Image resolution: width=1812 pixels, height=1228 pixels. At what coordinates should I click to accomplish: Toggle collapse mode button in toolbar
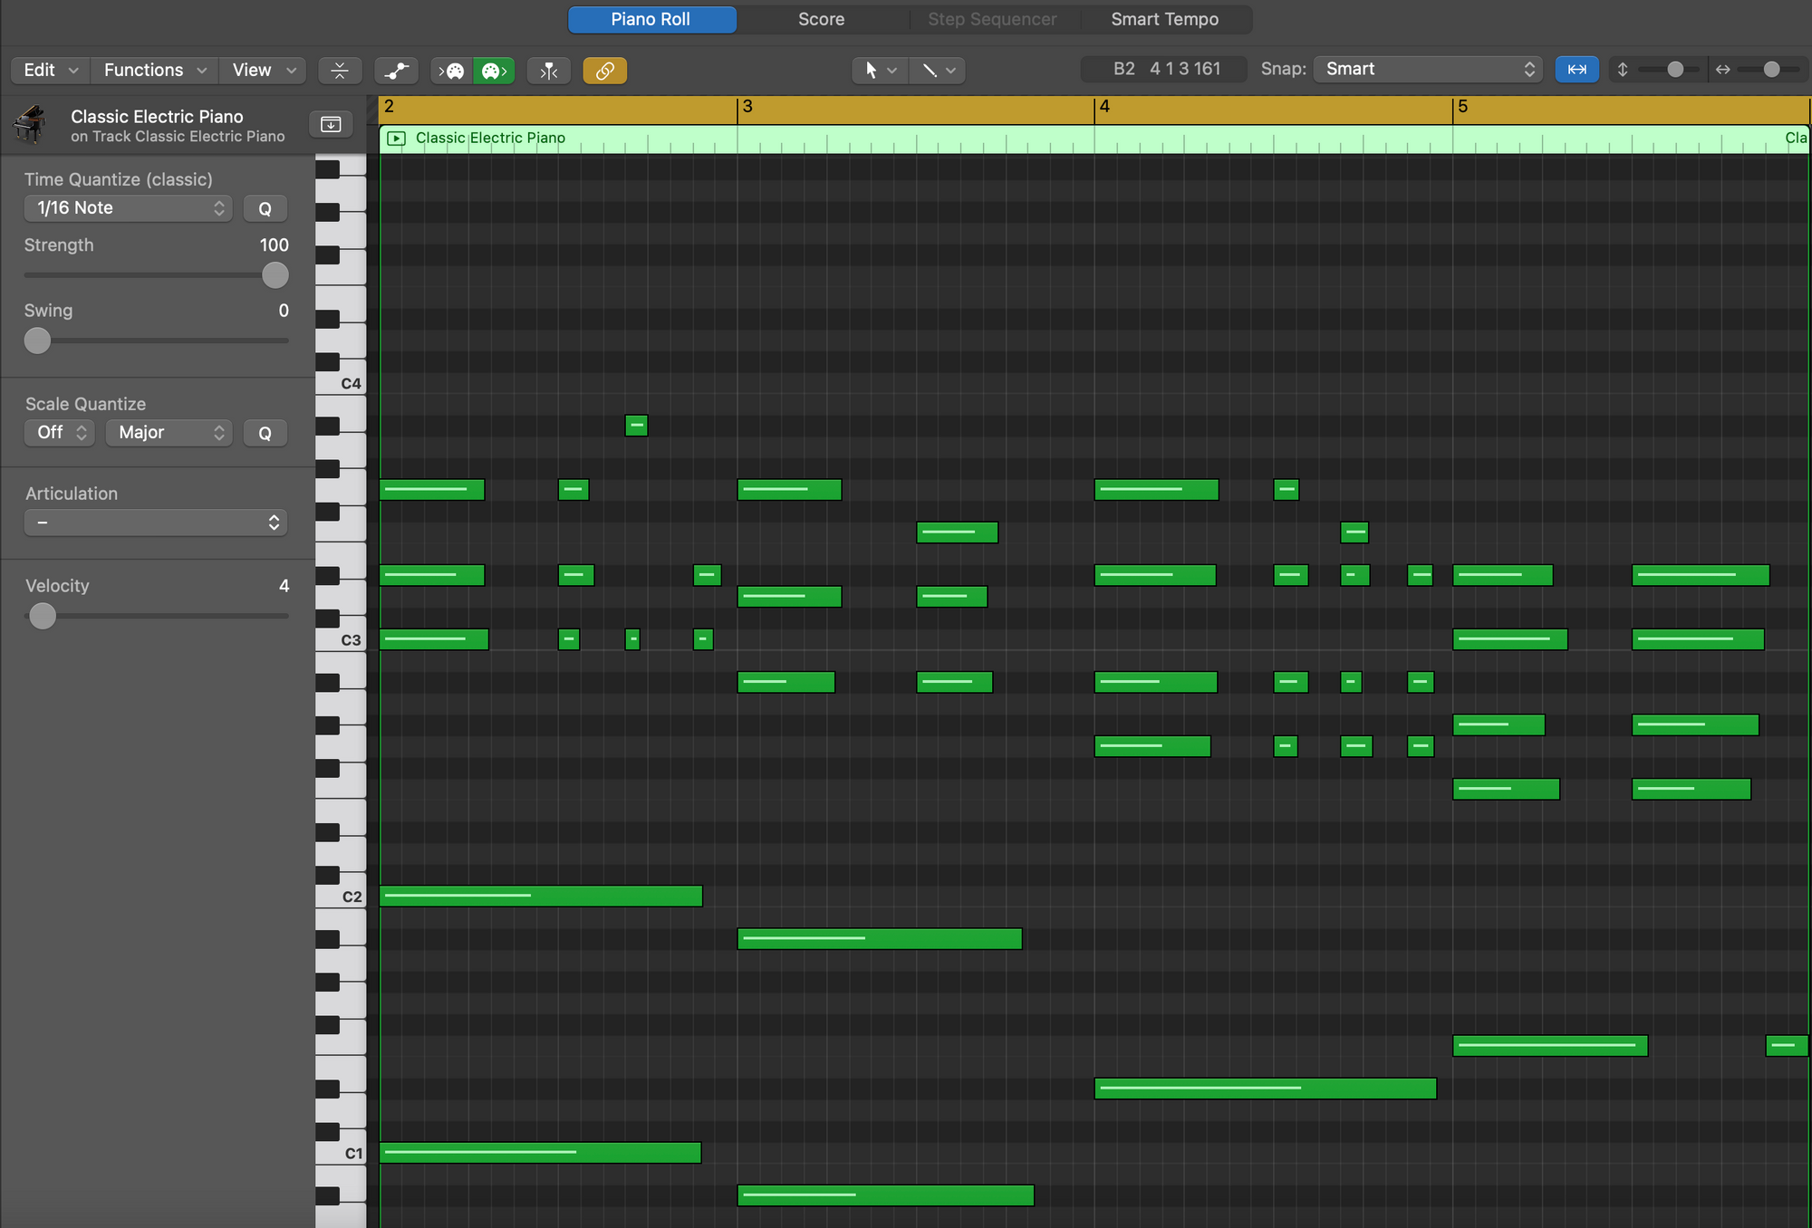coord(340,71)
